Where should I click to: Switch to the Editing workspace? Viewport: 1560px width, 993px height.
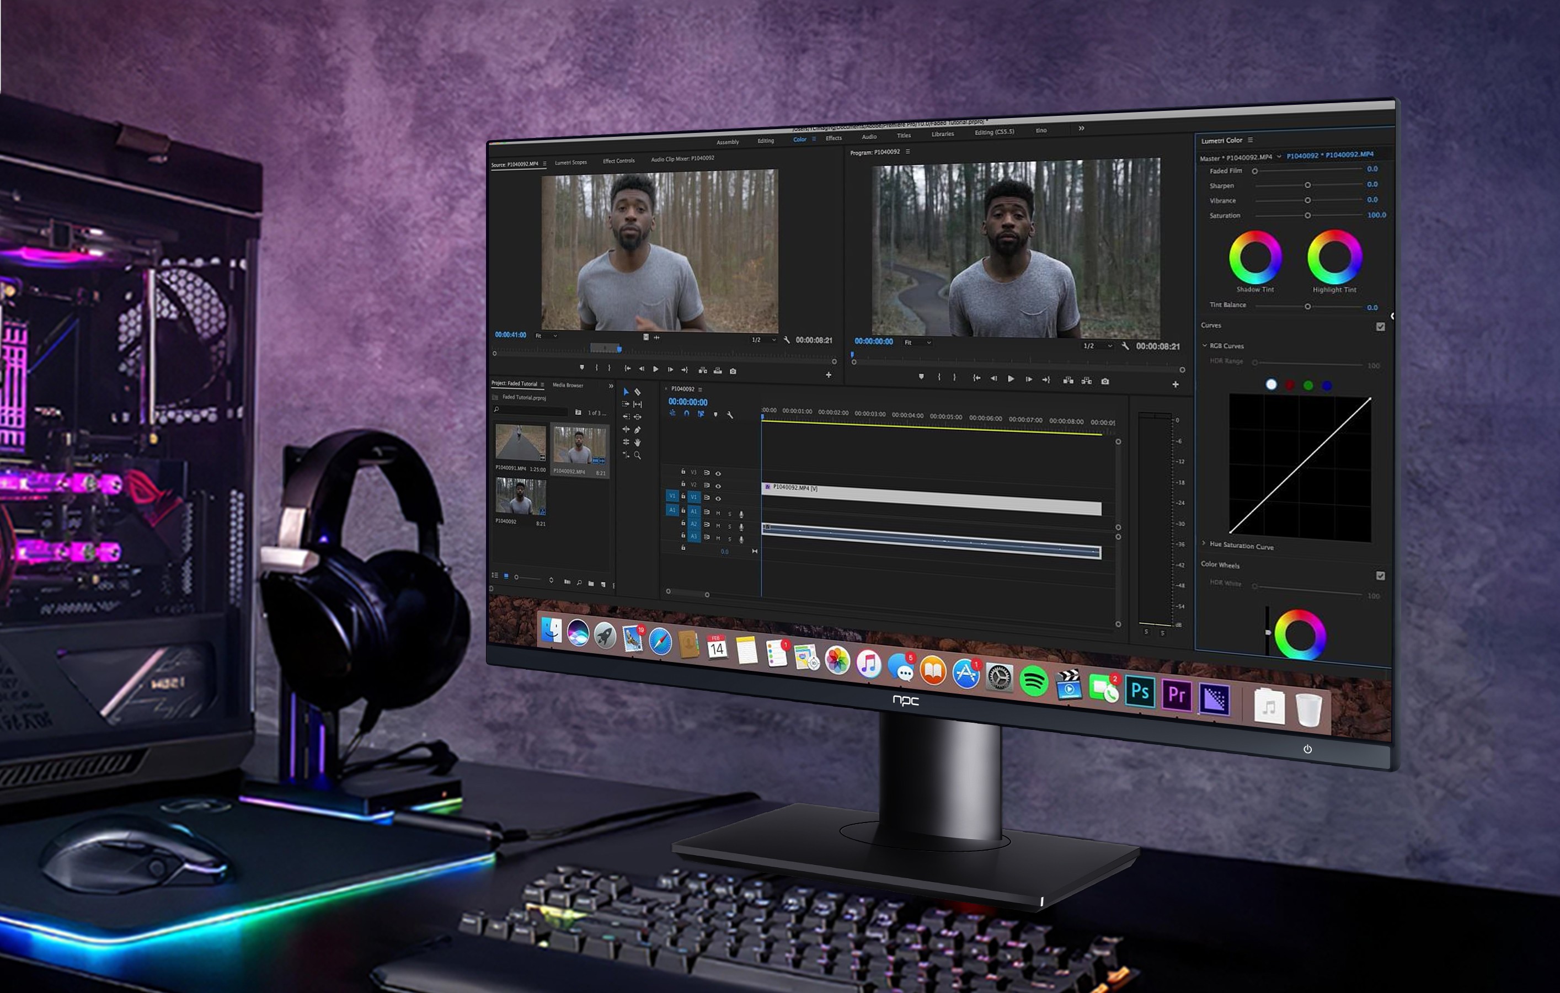(x=766, y=141)
